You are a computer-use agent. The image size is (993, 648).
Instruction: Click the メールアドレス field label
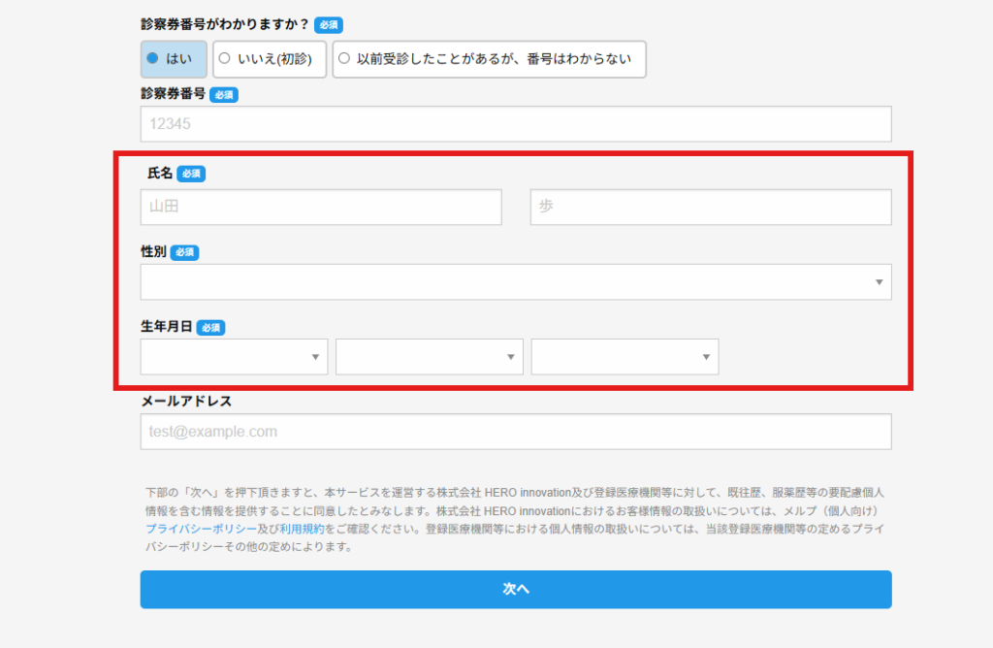pos(186,401)
